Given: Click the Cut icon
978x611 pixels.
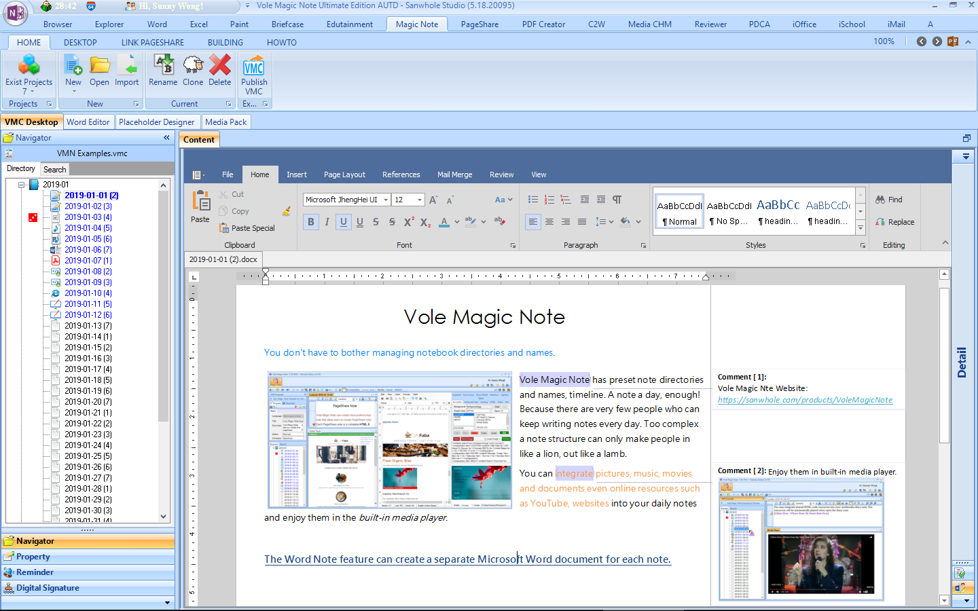Looking at the screenshot, I should (x=223, y=194).
